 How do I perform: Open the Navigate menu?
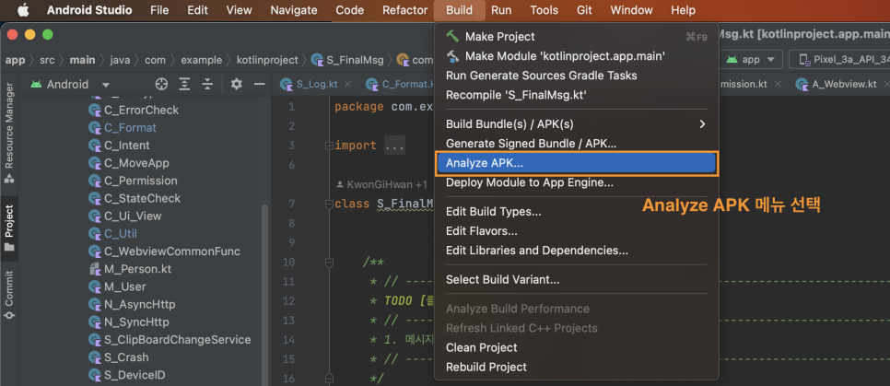pyautogui.click(x=294, y=9)
